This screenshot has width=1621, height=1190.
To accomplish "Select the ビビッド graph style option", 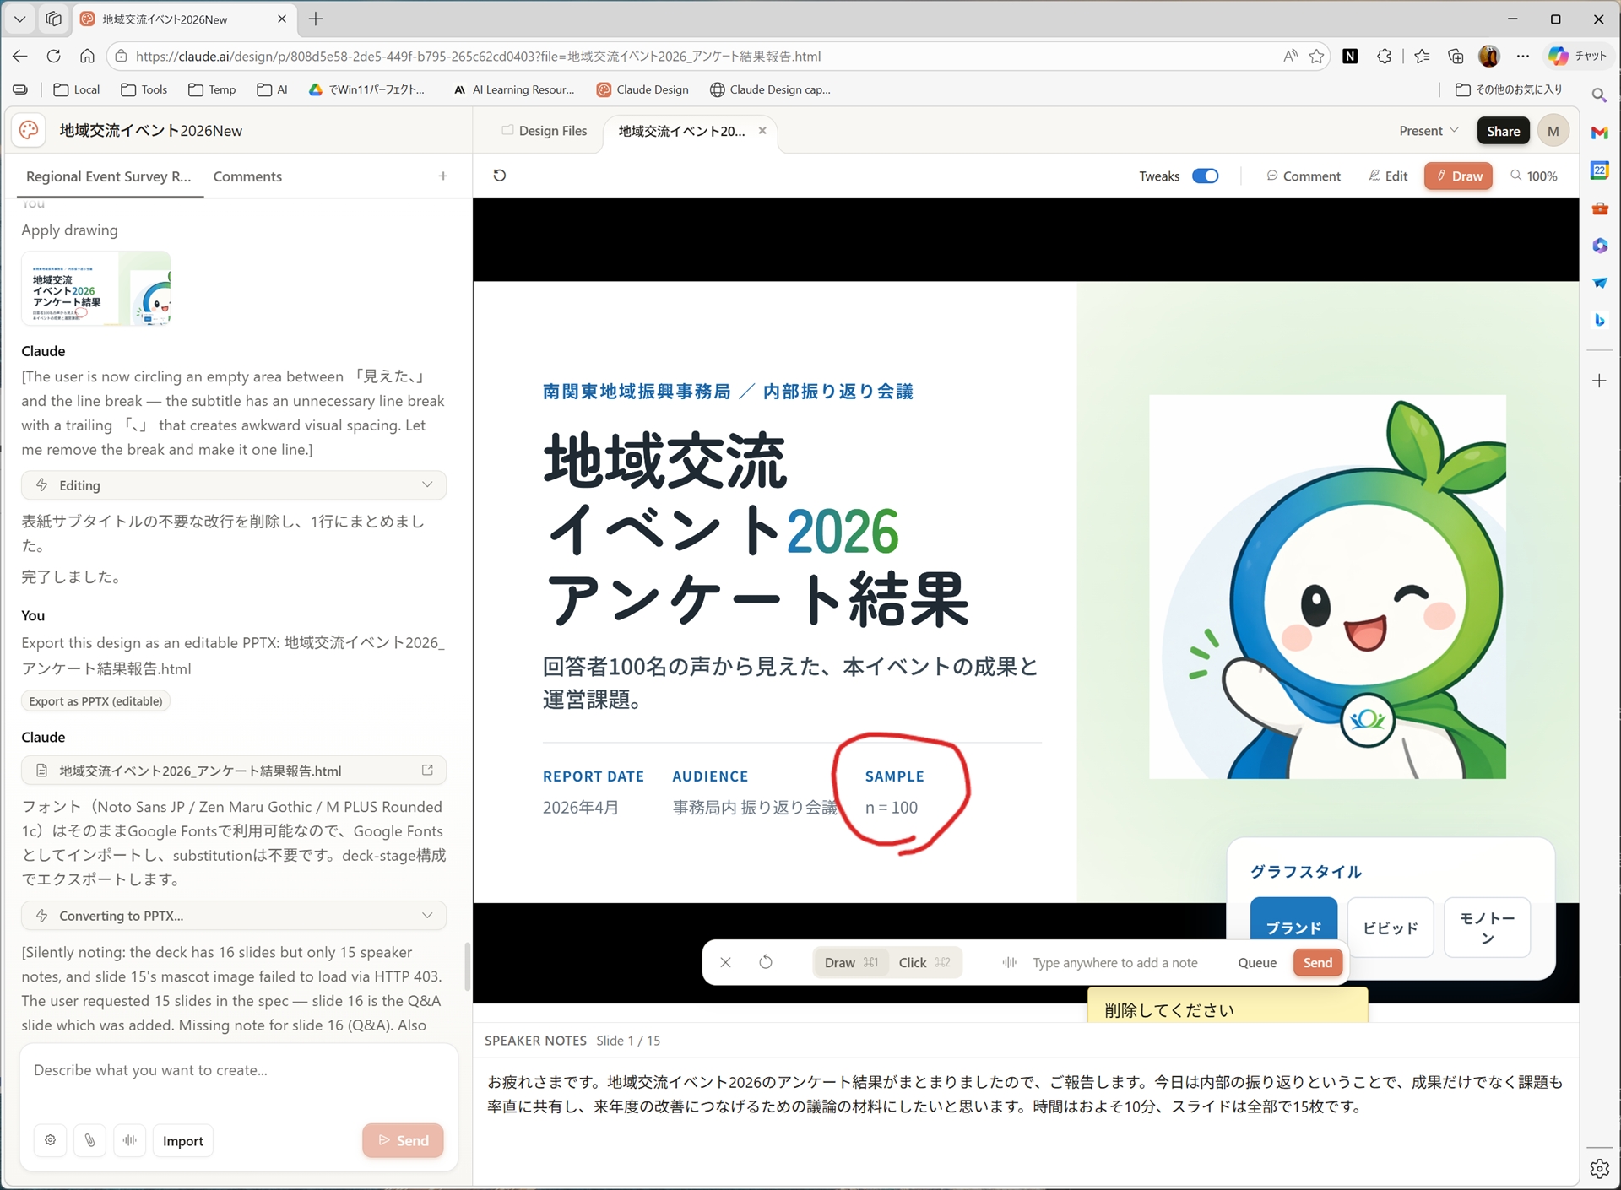I will [x=1390, y=928].
